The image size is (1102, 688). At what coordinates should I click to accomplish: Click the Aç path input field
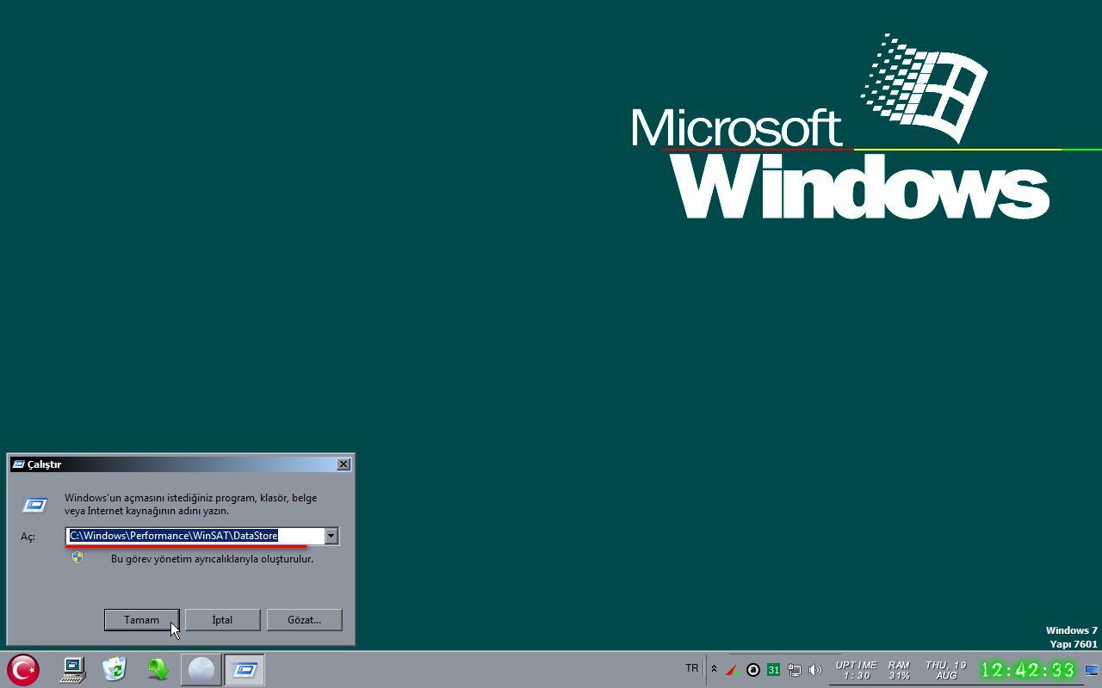tap(195, 536)
